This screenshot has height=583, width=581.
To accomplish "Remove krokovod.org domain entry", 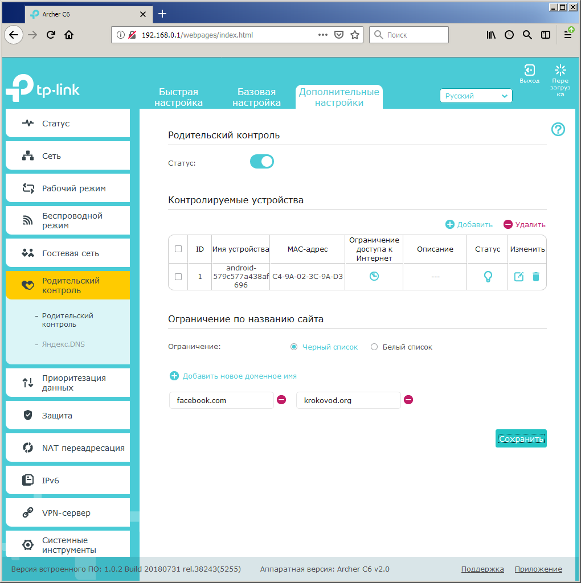I will [x=408, y=400].
